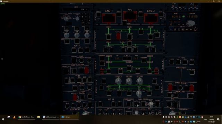Click the CALLS MECH round button

[x=67, y=106]
